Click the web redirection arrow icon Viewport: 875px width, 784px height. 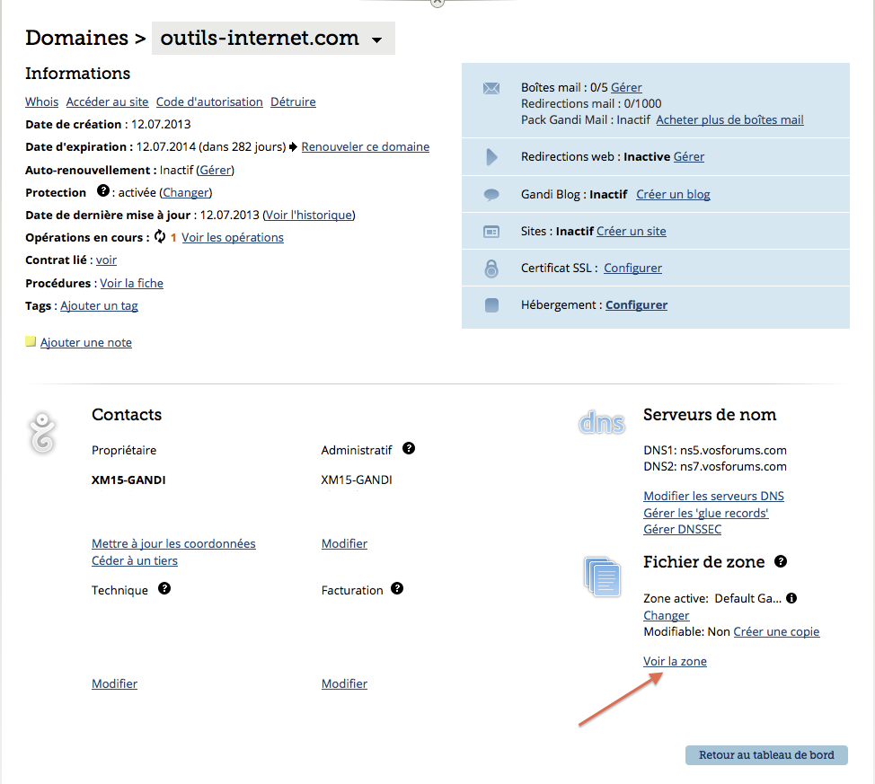[491, 157]
